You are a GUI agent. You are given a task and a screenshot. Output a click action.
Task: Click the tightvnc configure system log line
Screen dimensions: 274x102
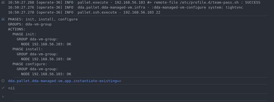tap(125, 7)
